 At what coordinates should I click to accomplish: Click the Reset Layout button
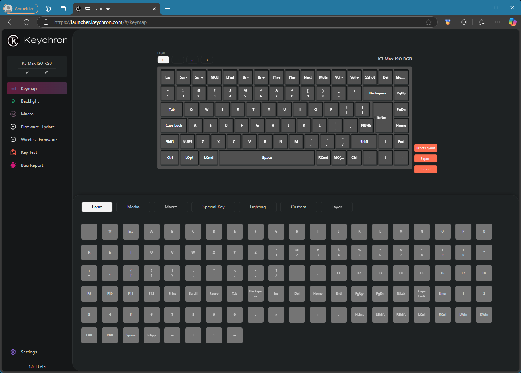(x=426, y=148)
